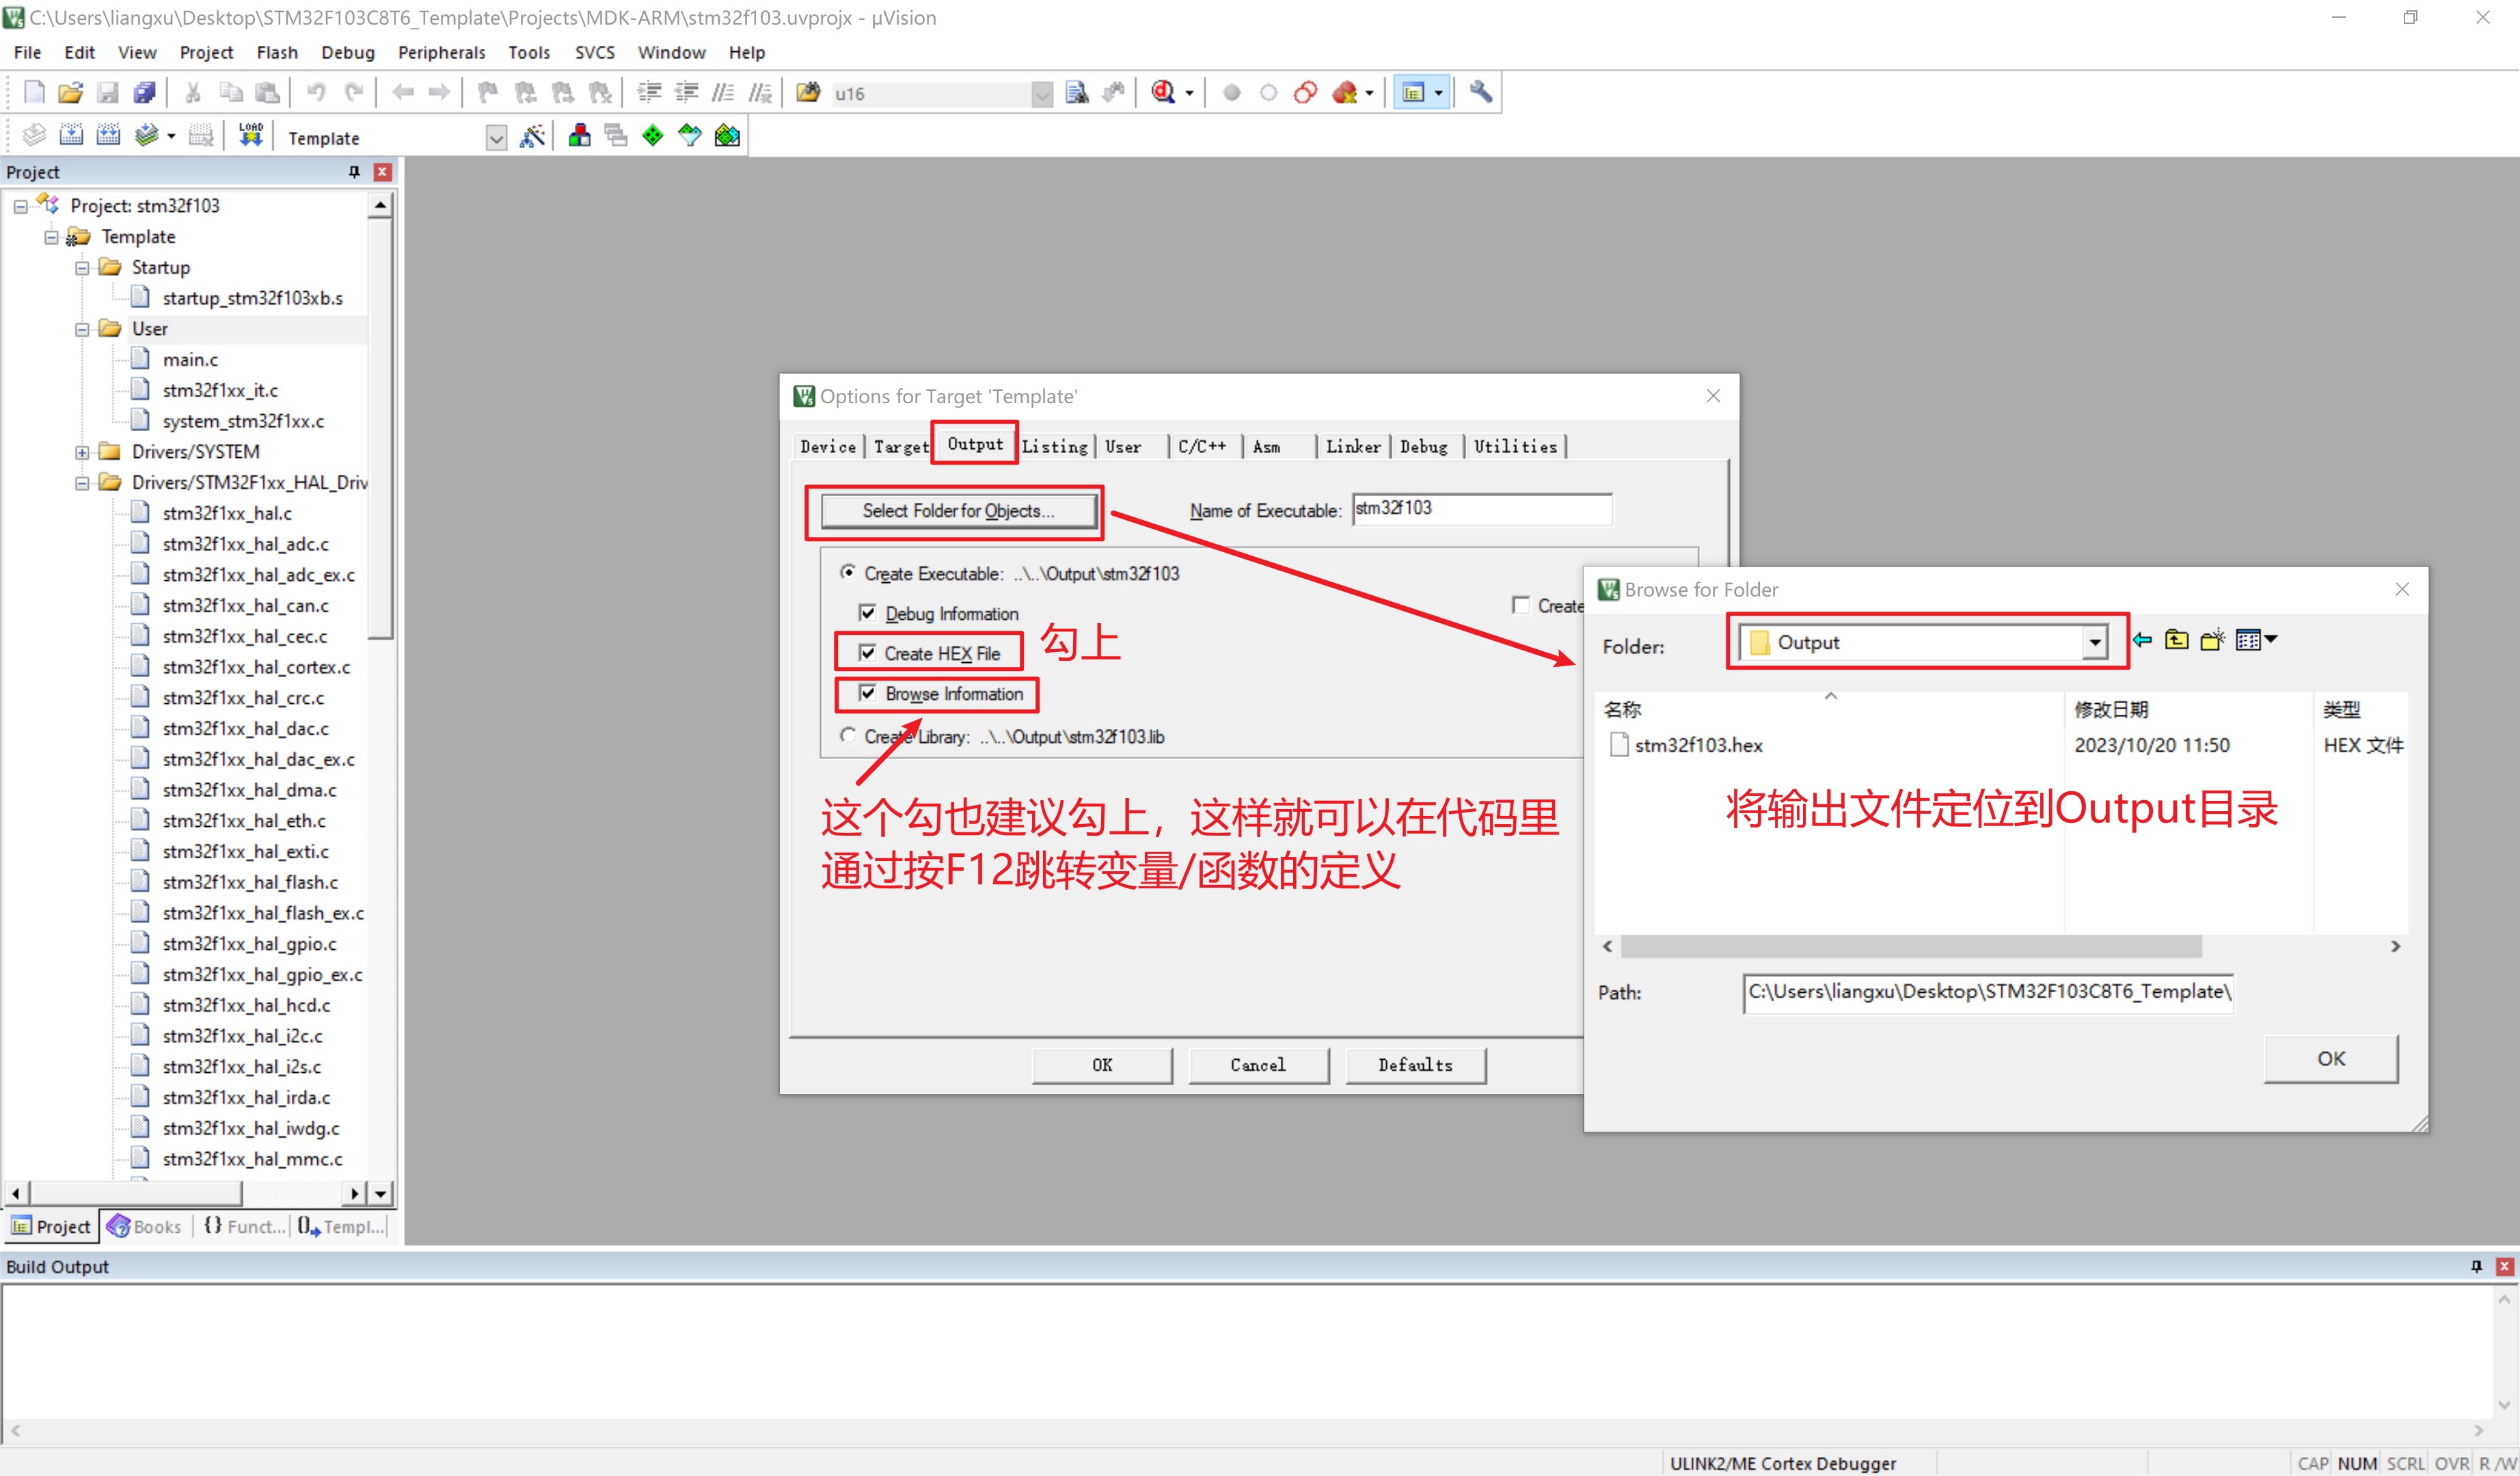Open the Folder Output dropdown
The width and height of the screenshot is (2520, 1476).
(x=2094, y=643)
